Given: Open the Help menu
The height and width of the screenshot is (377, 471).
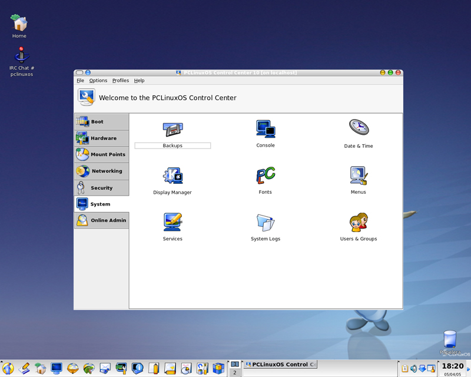Looking at the screenshot, I should point(139,81).
